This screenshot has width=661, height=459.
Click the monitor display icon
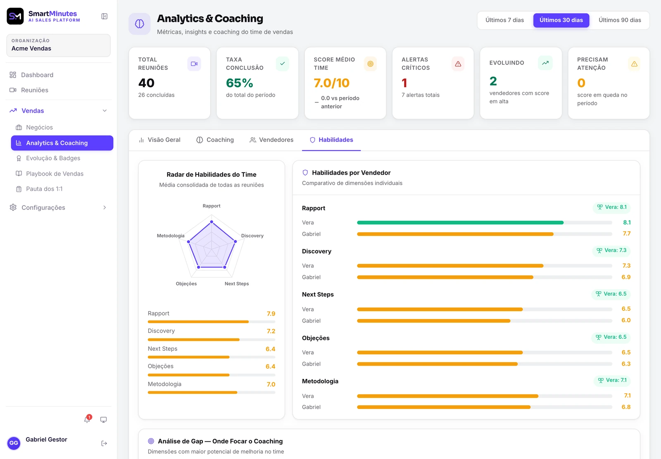click(x=103, y=420)
